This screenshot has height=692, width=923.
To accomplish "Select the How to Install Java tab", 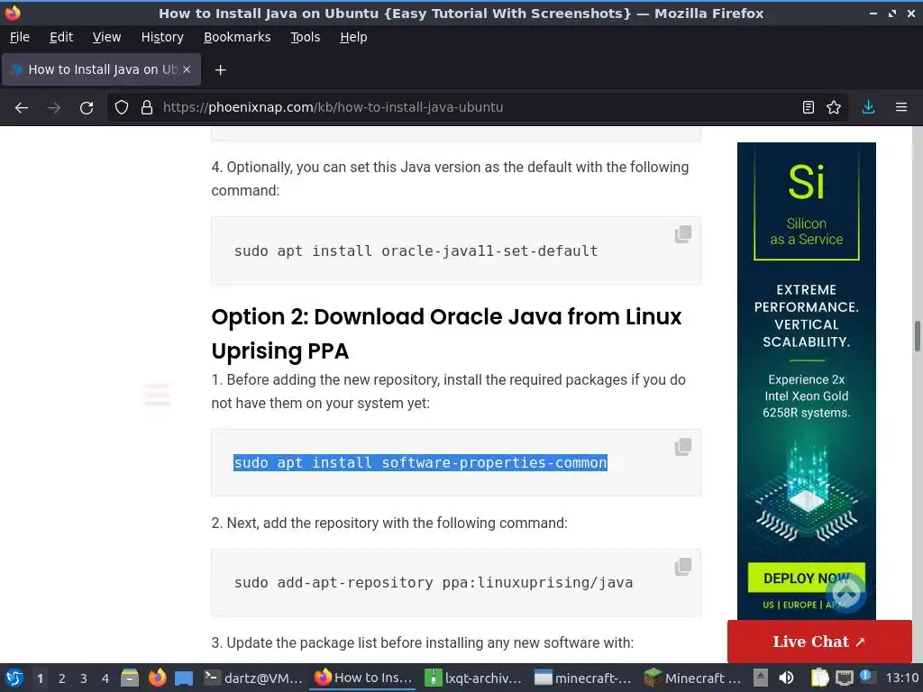I will tap(101, 69).
